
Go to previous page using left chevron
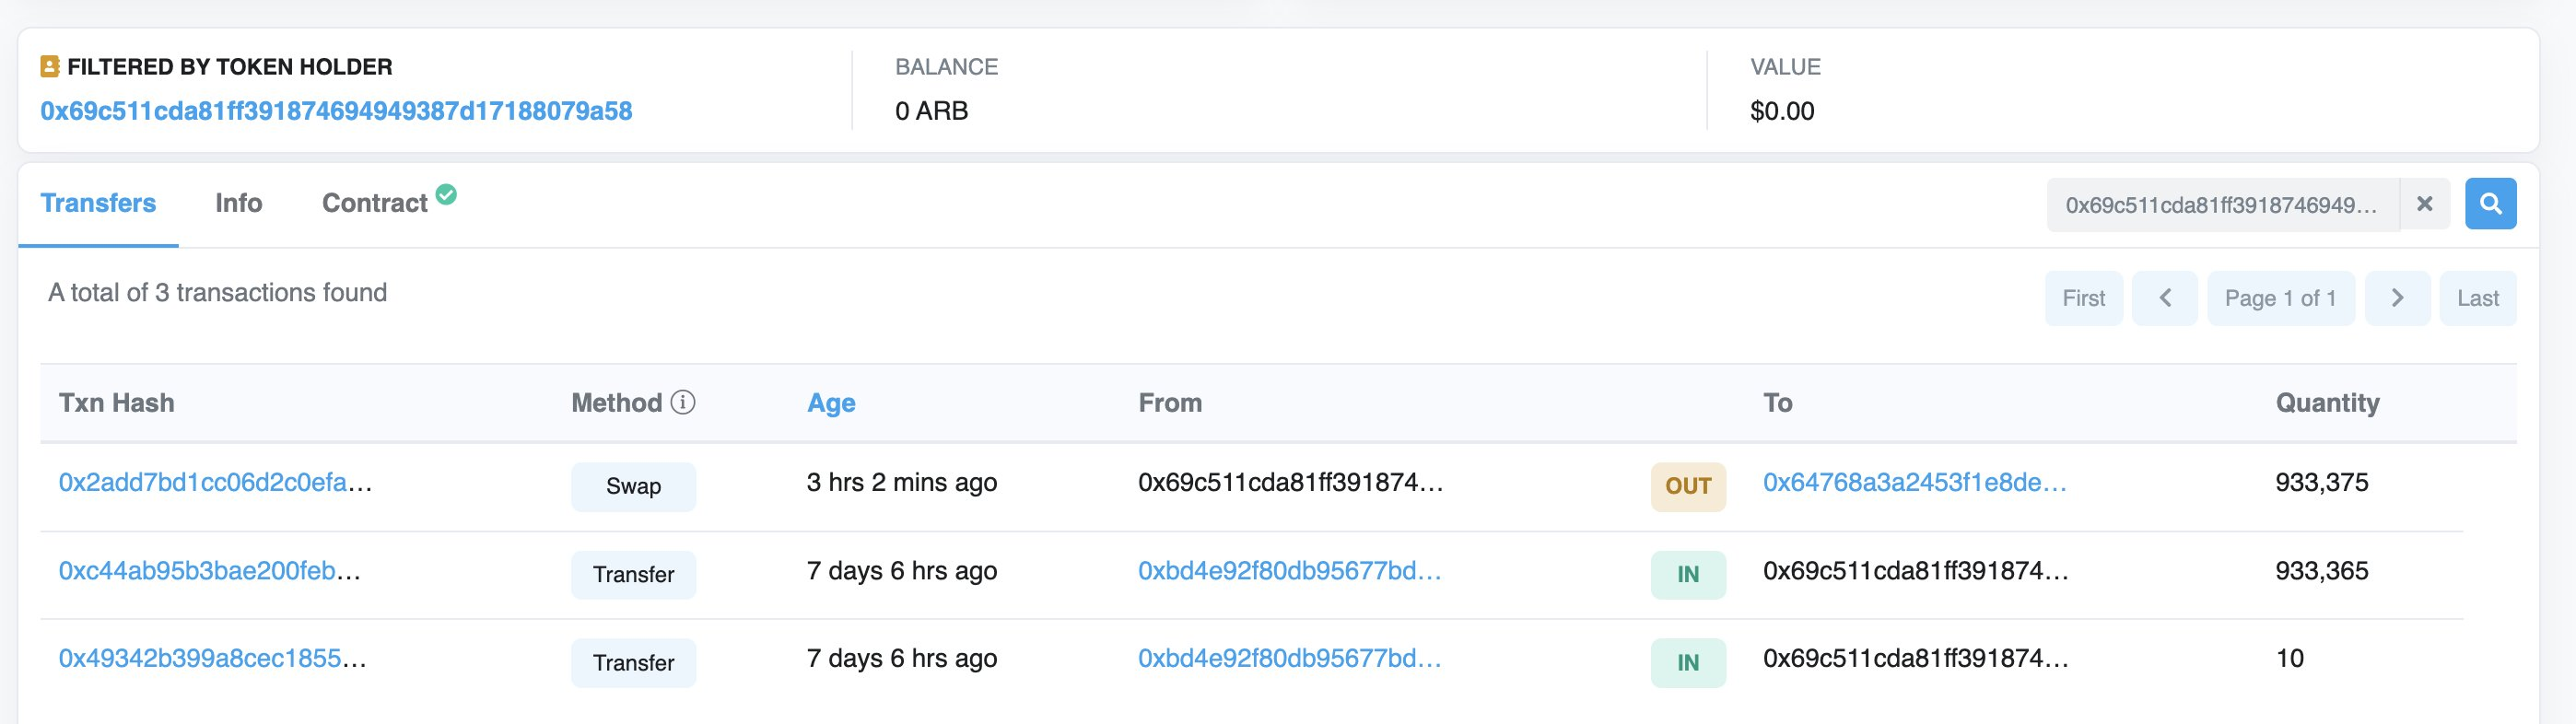tap(2165, 297)
